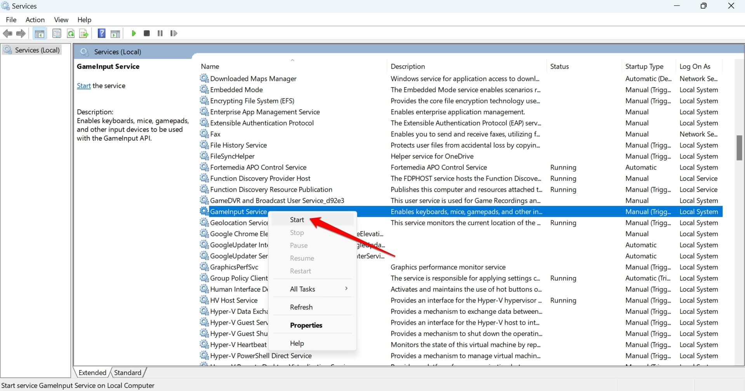Click Network Se... logon for Fax
745x391 pixels.
(698, 134)
